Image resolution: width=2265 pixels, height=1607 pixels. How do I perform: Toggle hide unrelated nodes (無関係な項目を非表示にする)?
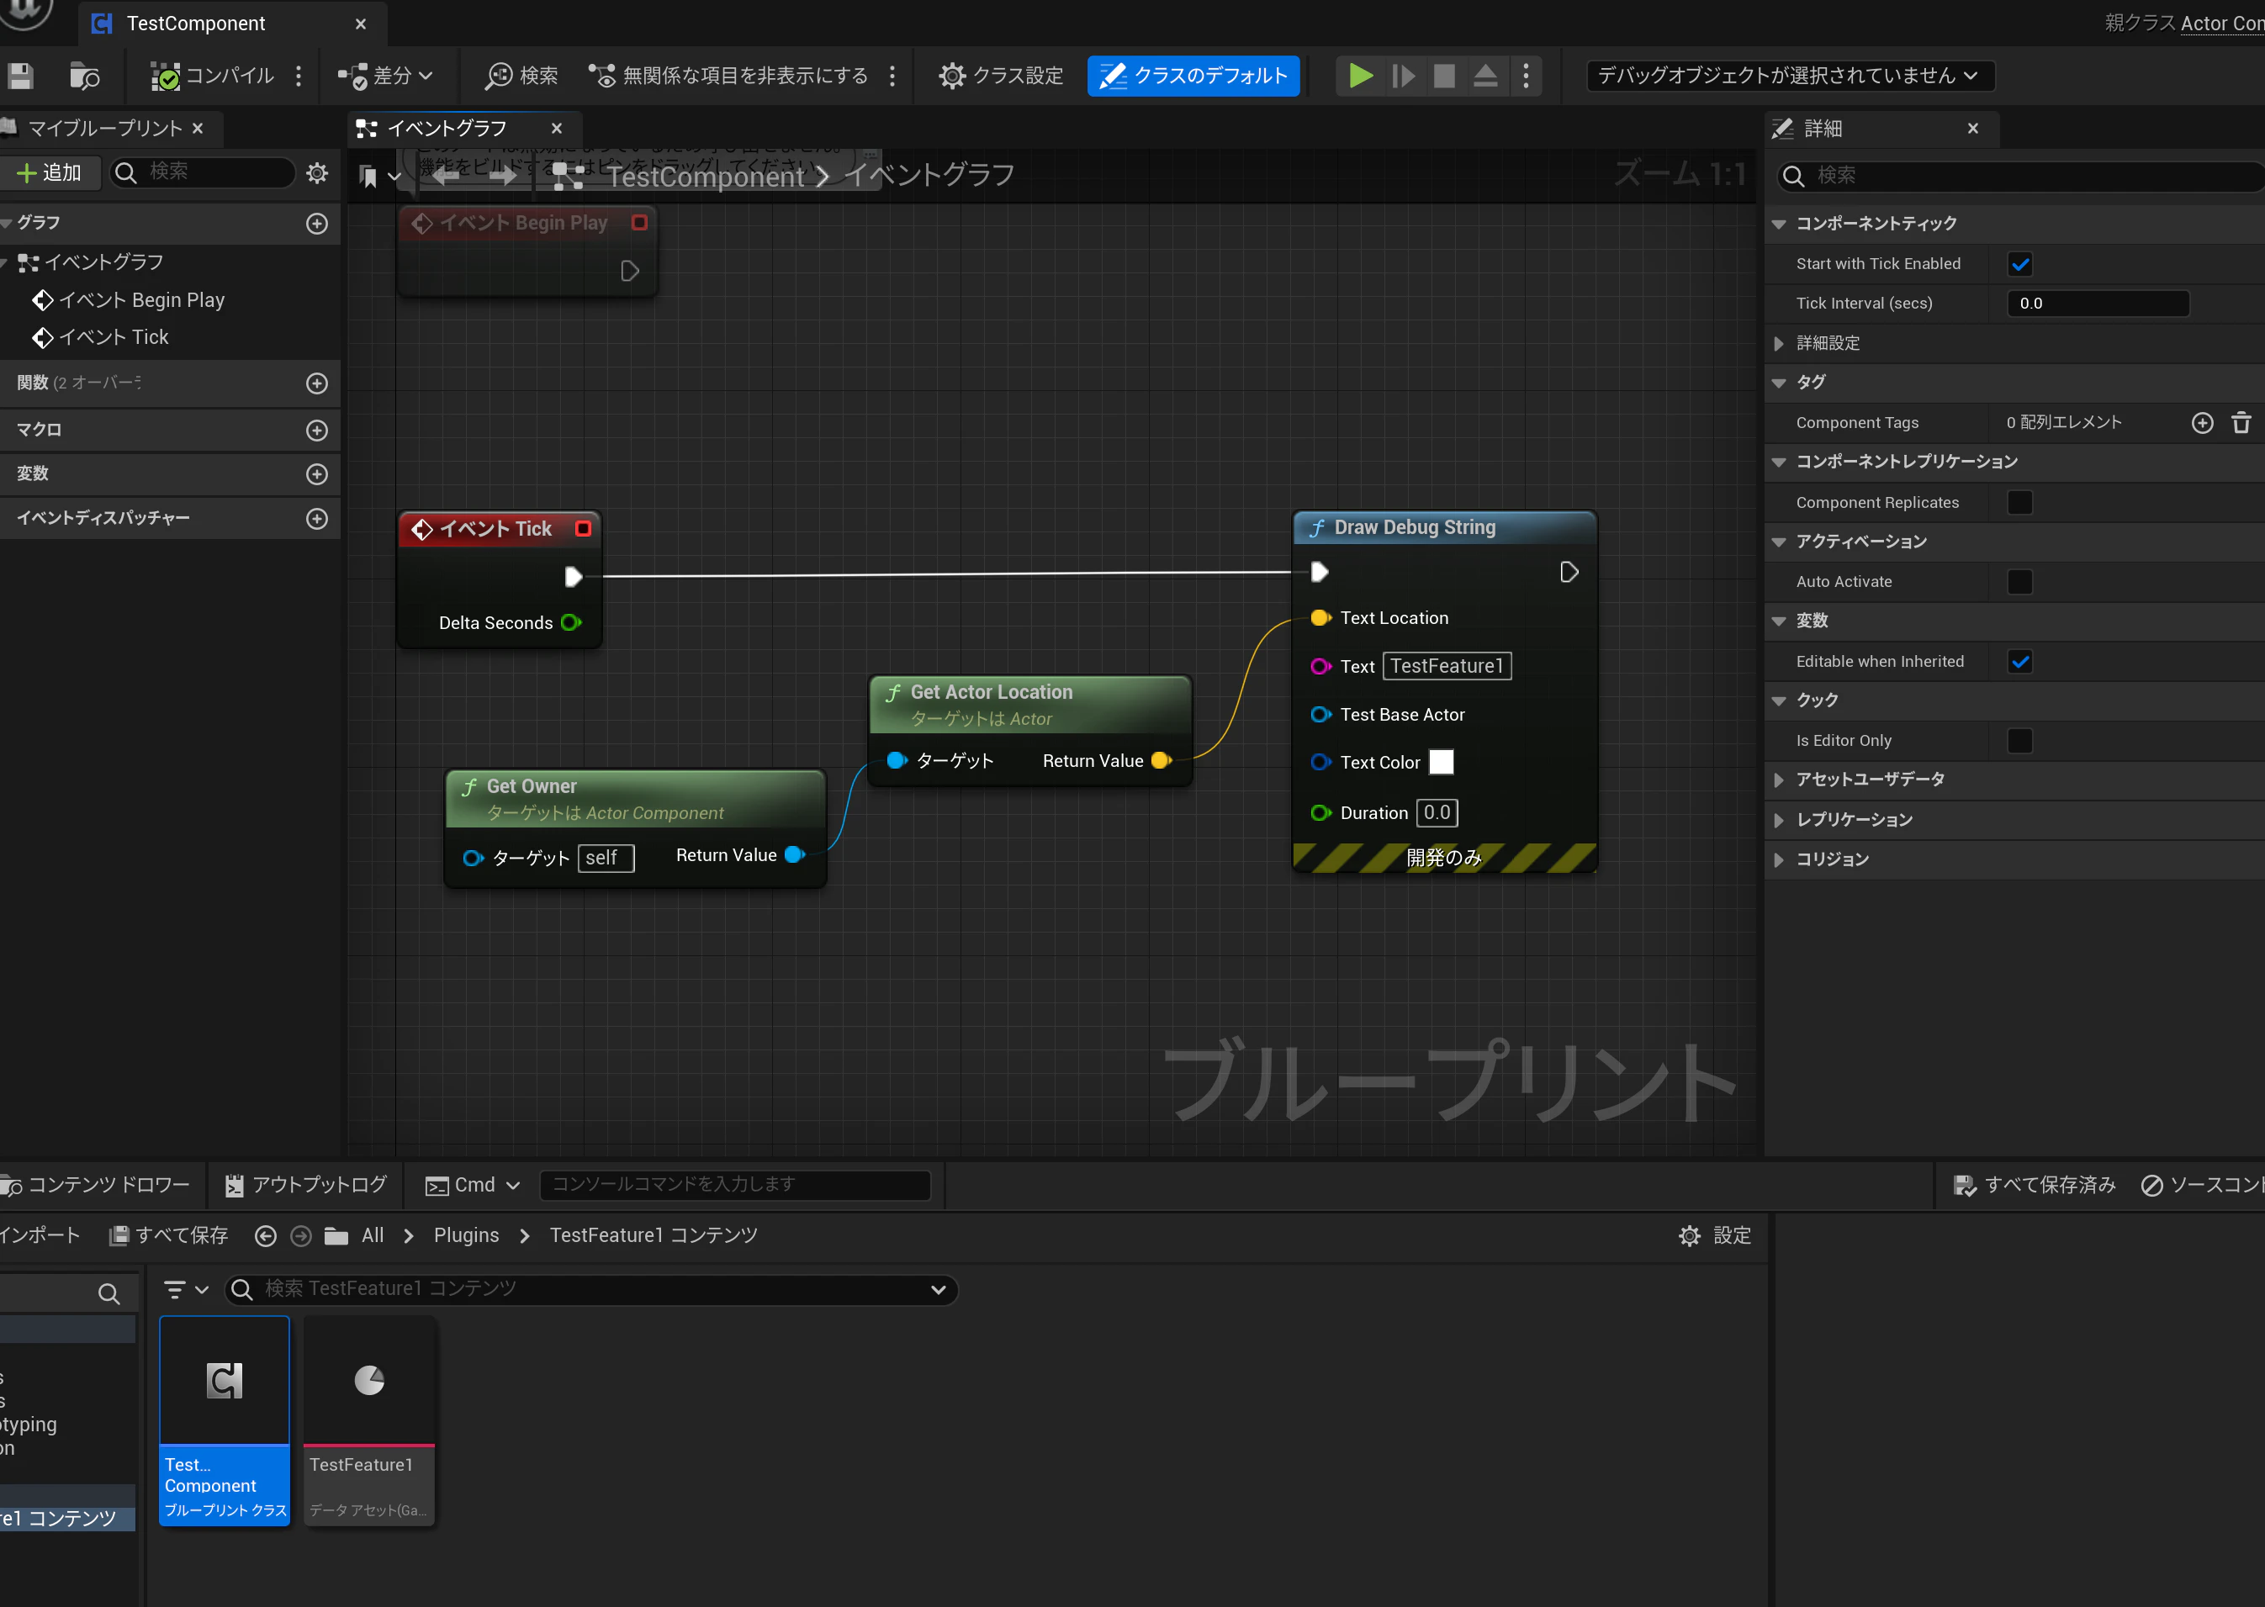click(728, 75)
